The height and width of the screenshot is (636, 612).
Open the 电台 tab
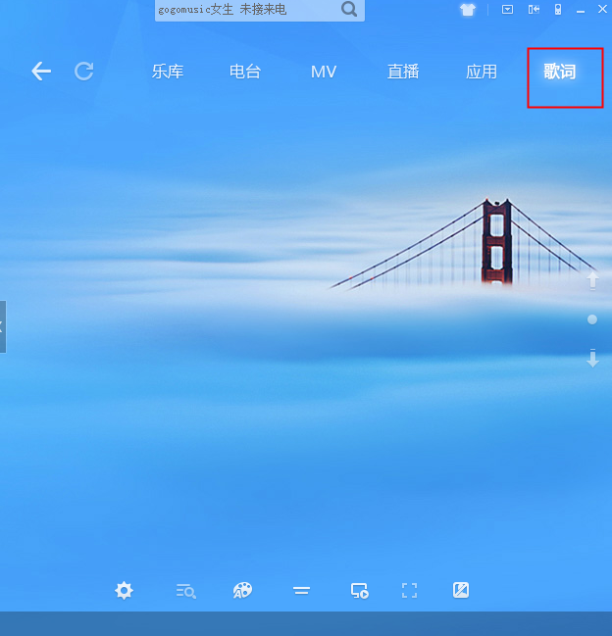coord(244,72)
